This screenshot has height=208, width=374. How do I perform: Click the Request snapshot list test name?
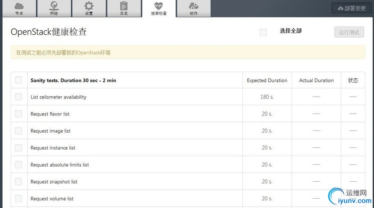(x=54, y=182)
